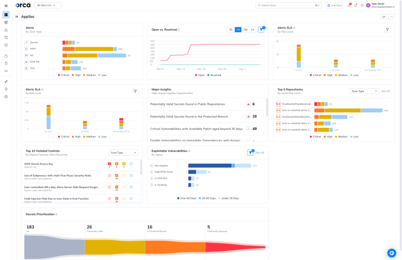Image resolution: width=402 pixels, height=260 pixels.
Task: Toggle the Resolved series legend
Action: tap(214, 75)
